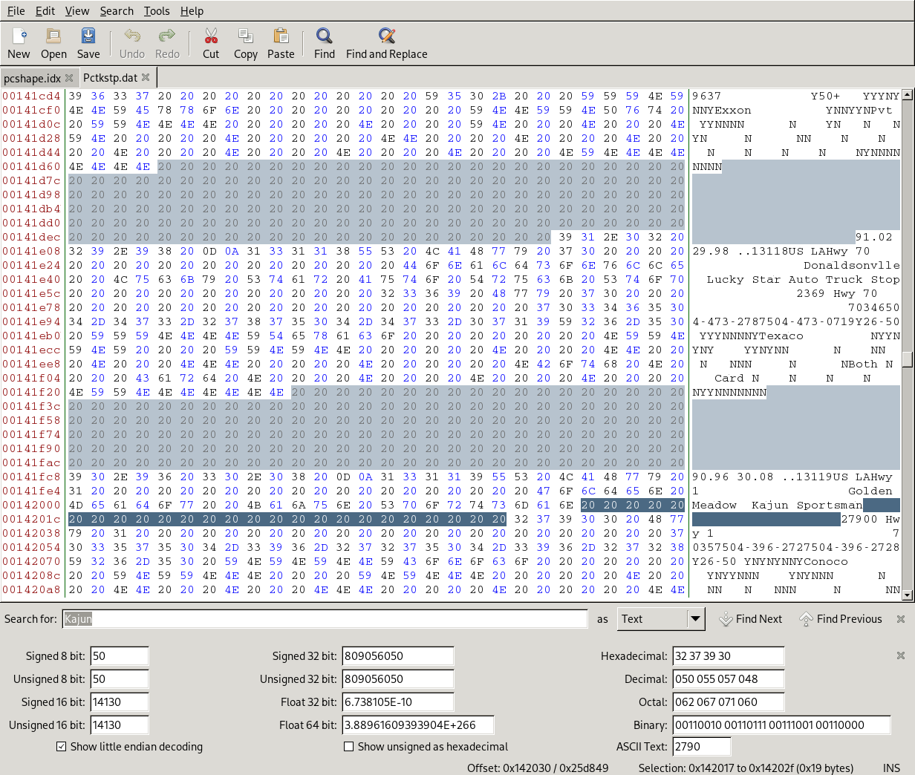Open the Tools menu
915x775 pixels.
(x=157, y=11)
